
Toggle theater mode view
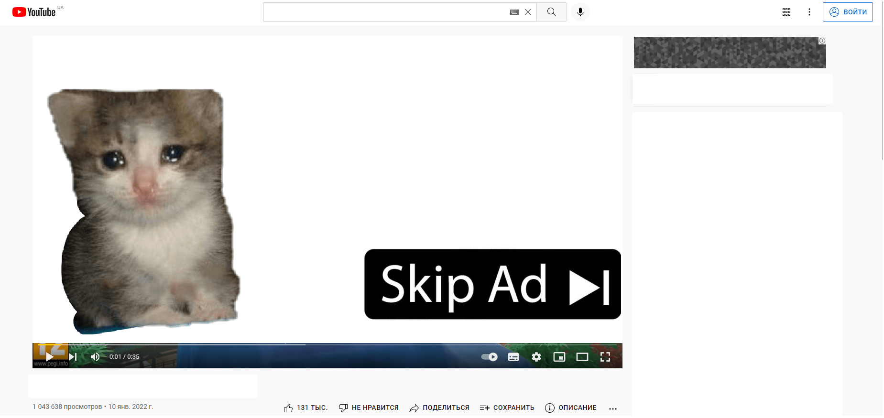[582, 357]
